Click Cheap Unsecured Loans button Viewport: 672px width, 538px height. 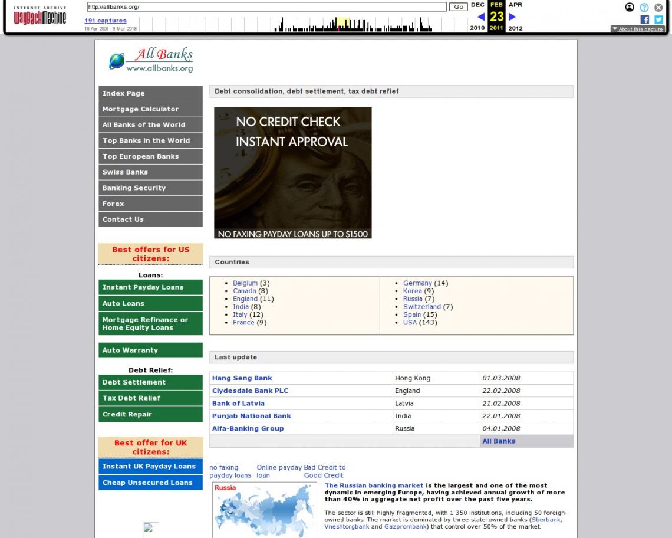[150, 483]
